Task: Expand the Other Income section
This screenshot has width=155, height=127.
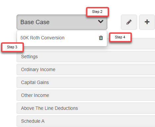Action: (86, 95)
